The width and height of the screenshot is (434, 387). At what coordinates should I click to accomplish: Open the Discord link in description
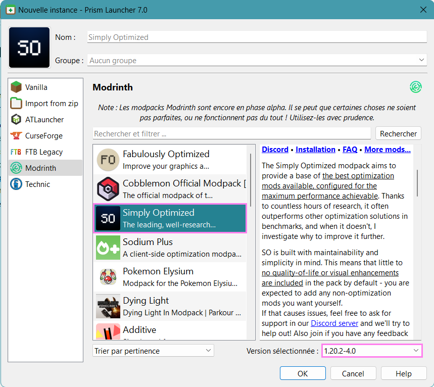[x=275, y=150]
